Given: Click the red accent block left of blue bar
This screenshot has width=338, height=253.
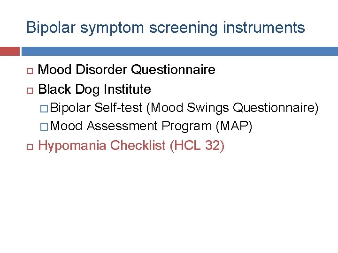Looking at the screenshot, I should tap(10, 51).
